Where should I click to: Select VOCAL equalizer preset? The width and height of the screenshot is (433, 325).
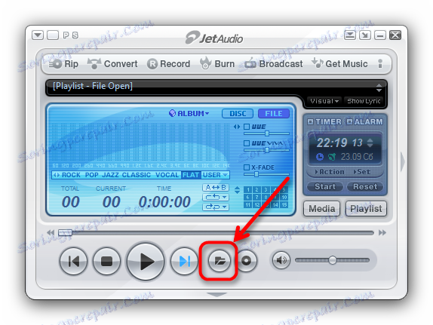click(167, 175)
